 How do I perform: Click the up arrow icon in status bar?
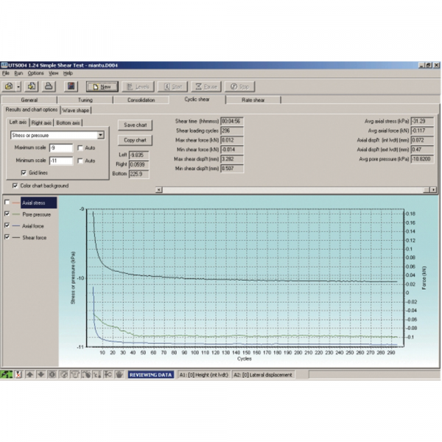tap(29, 374)
